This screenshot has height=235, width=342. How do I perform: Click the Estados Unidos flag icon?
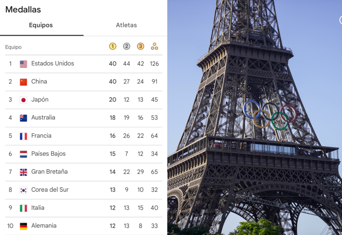coord(23,64)
